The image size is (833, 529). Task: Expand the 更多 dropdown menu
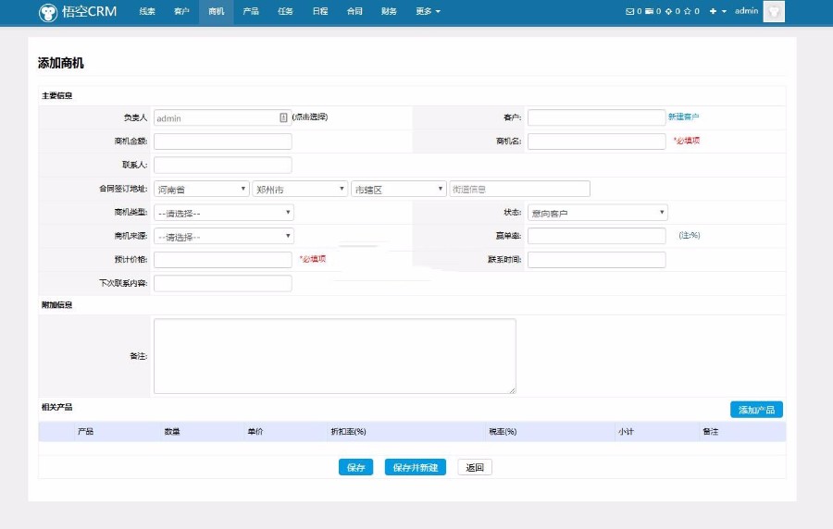[428, 11]
